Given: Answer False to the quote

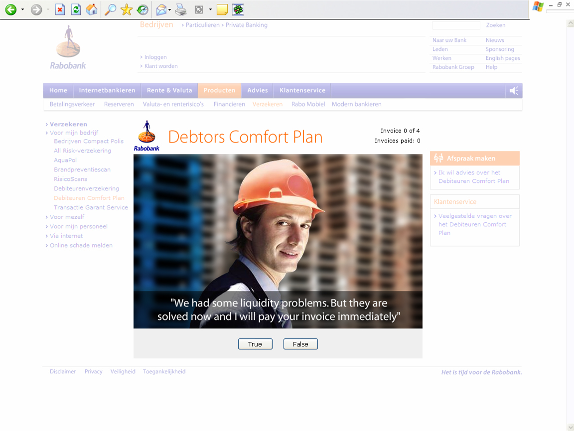Looking at the screenshot, I should click(x=300, y=344).
